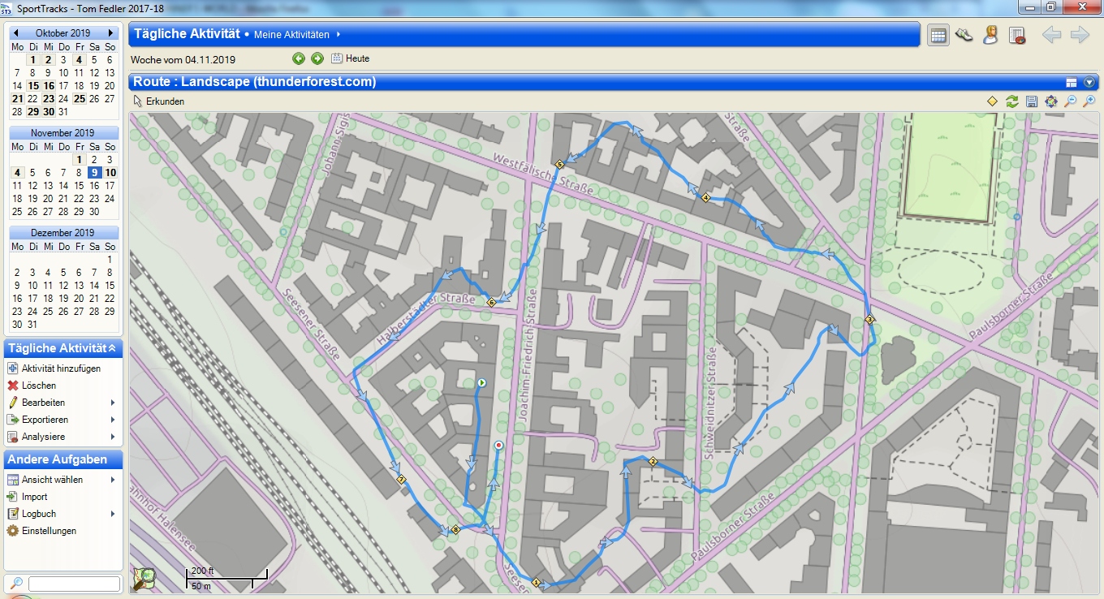Collapse the Tägliche Aktivität side panel
Image resolution: width=1104 pixels, height=599 pixels.
pos(112,348)
